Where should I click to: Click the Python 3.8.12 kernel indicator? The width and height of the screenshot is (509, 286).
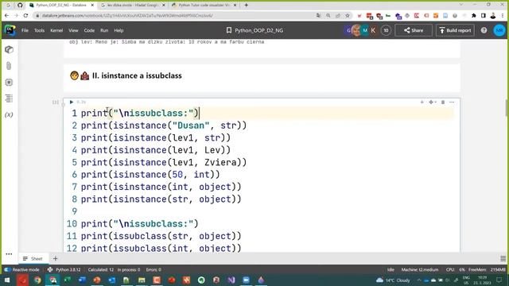click(x=64, y=270)
